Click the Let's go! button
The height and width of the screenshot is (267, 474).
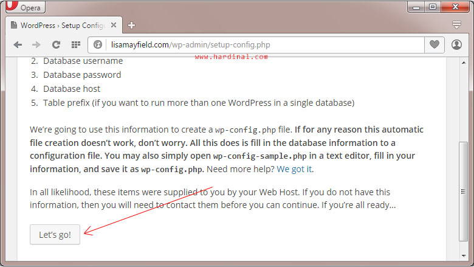point(55,235)
